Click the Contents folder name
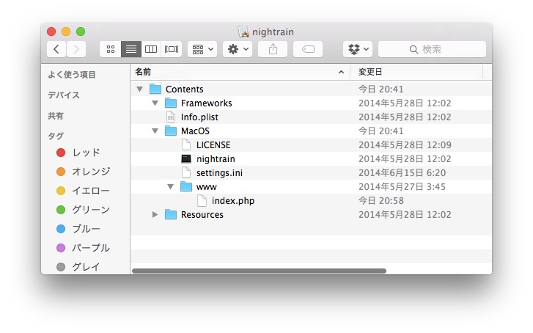The width and height of the screenshot is (533, 333). click(185, 89)
